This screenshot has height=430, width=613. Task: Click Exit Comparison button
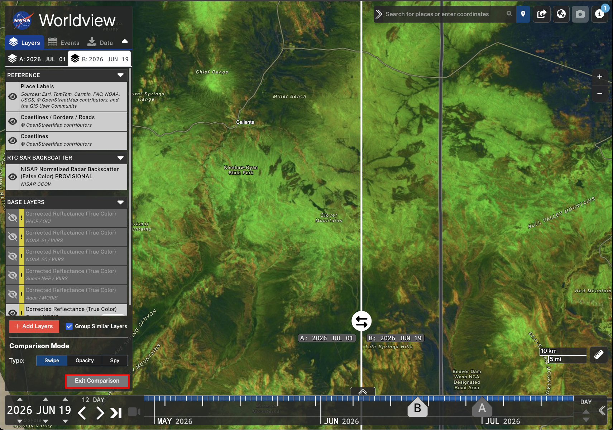point(97,381)
